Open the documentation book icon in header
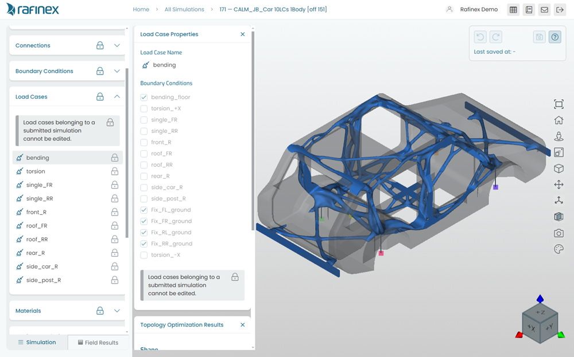The height and width of the screenshot is (357, 574). click(x=529, y=10)
